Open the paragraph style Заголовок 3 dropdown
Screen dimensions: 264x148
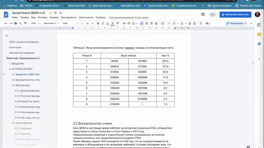coord(51,23)
